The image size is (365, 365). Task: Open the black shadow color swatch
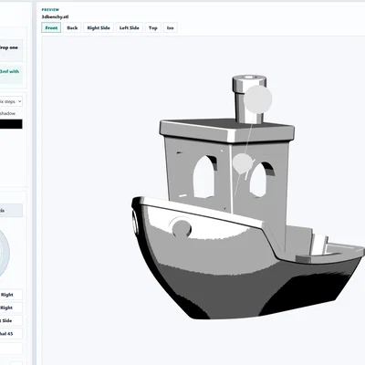click(11, 124)
